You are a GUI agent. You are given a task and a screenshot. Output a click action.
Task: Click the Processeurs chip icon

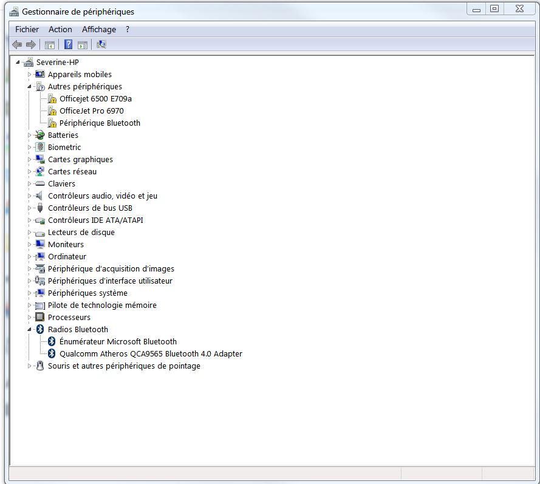click(x=40, y=317)
